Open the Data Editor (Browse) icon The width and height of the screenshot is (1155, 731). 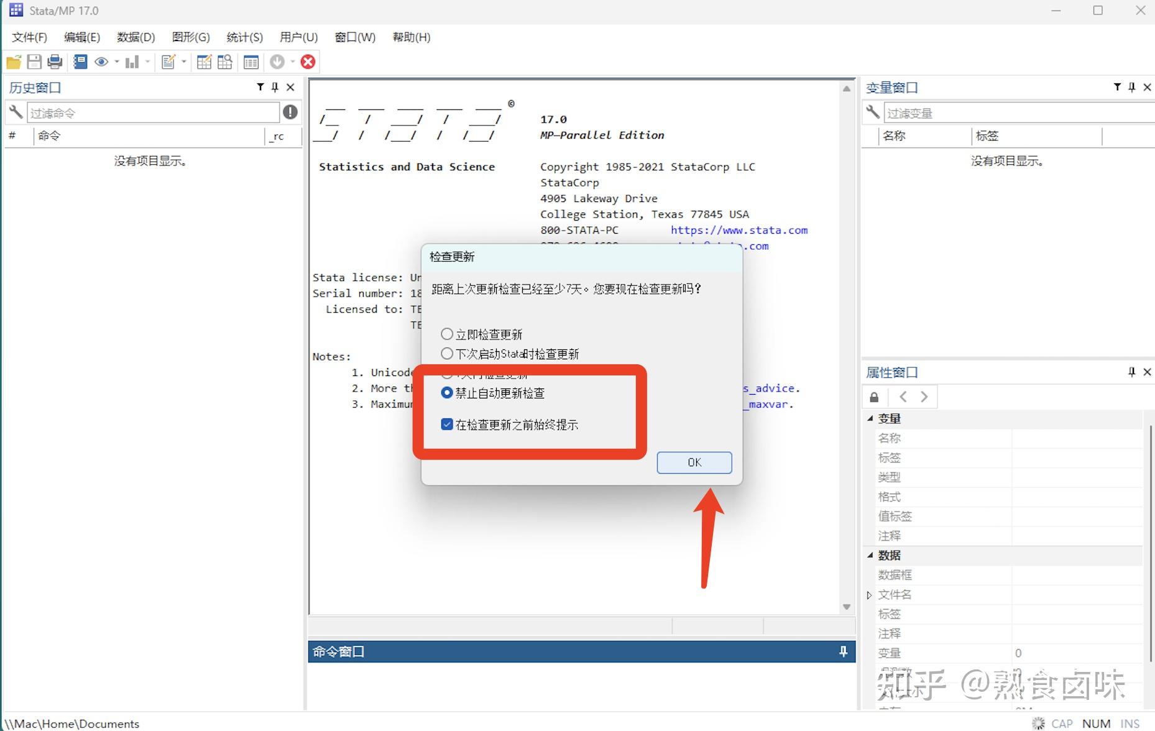pyautogui.click(x=224, y=62)
